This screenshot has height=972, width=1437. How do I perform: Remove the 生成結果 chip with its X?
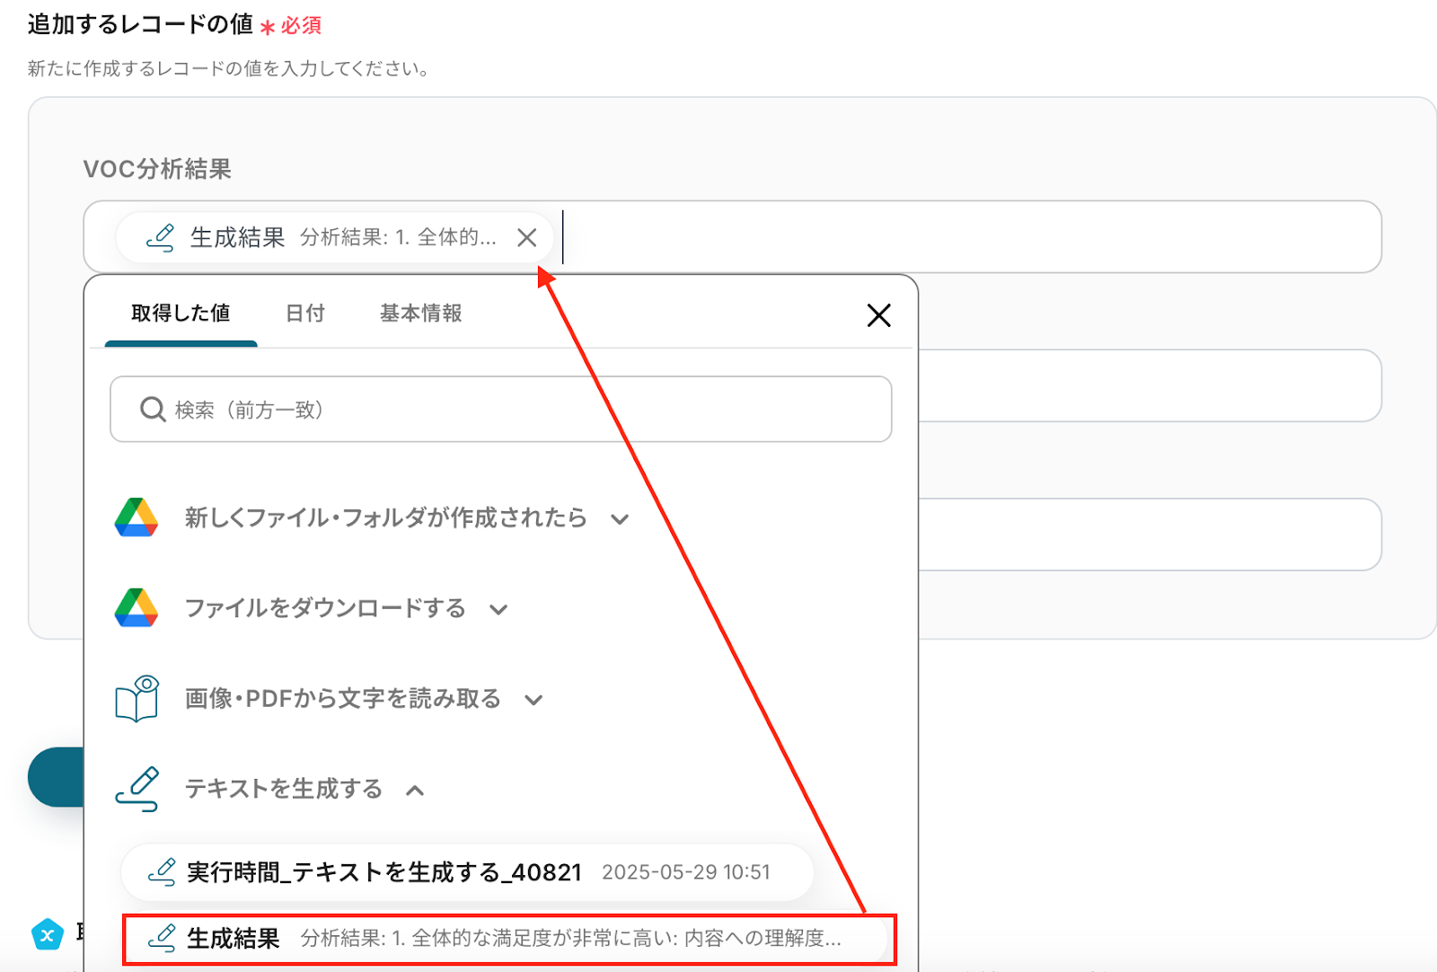coord(527,237)
